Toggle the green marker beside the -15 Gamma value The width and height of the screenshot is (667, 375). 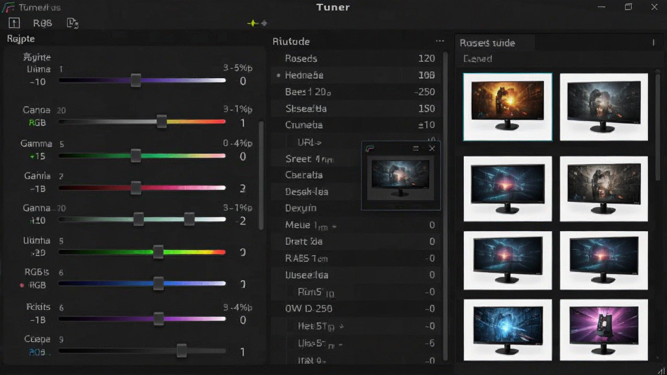(32, 157)
